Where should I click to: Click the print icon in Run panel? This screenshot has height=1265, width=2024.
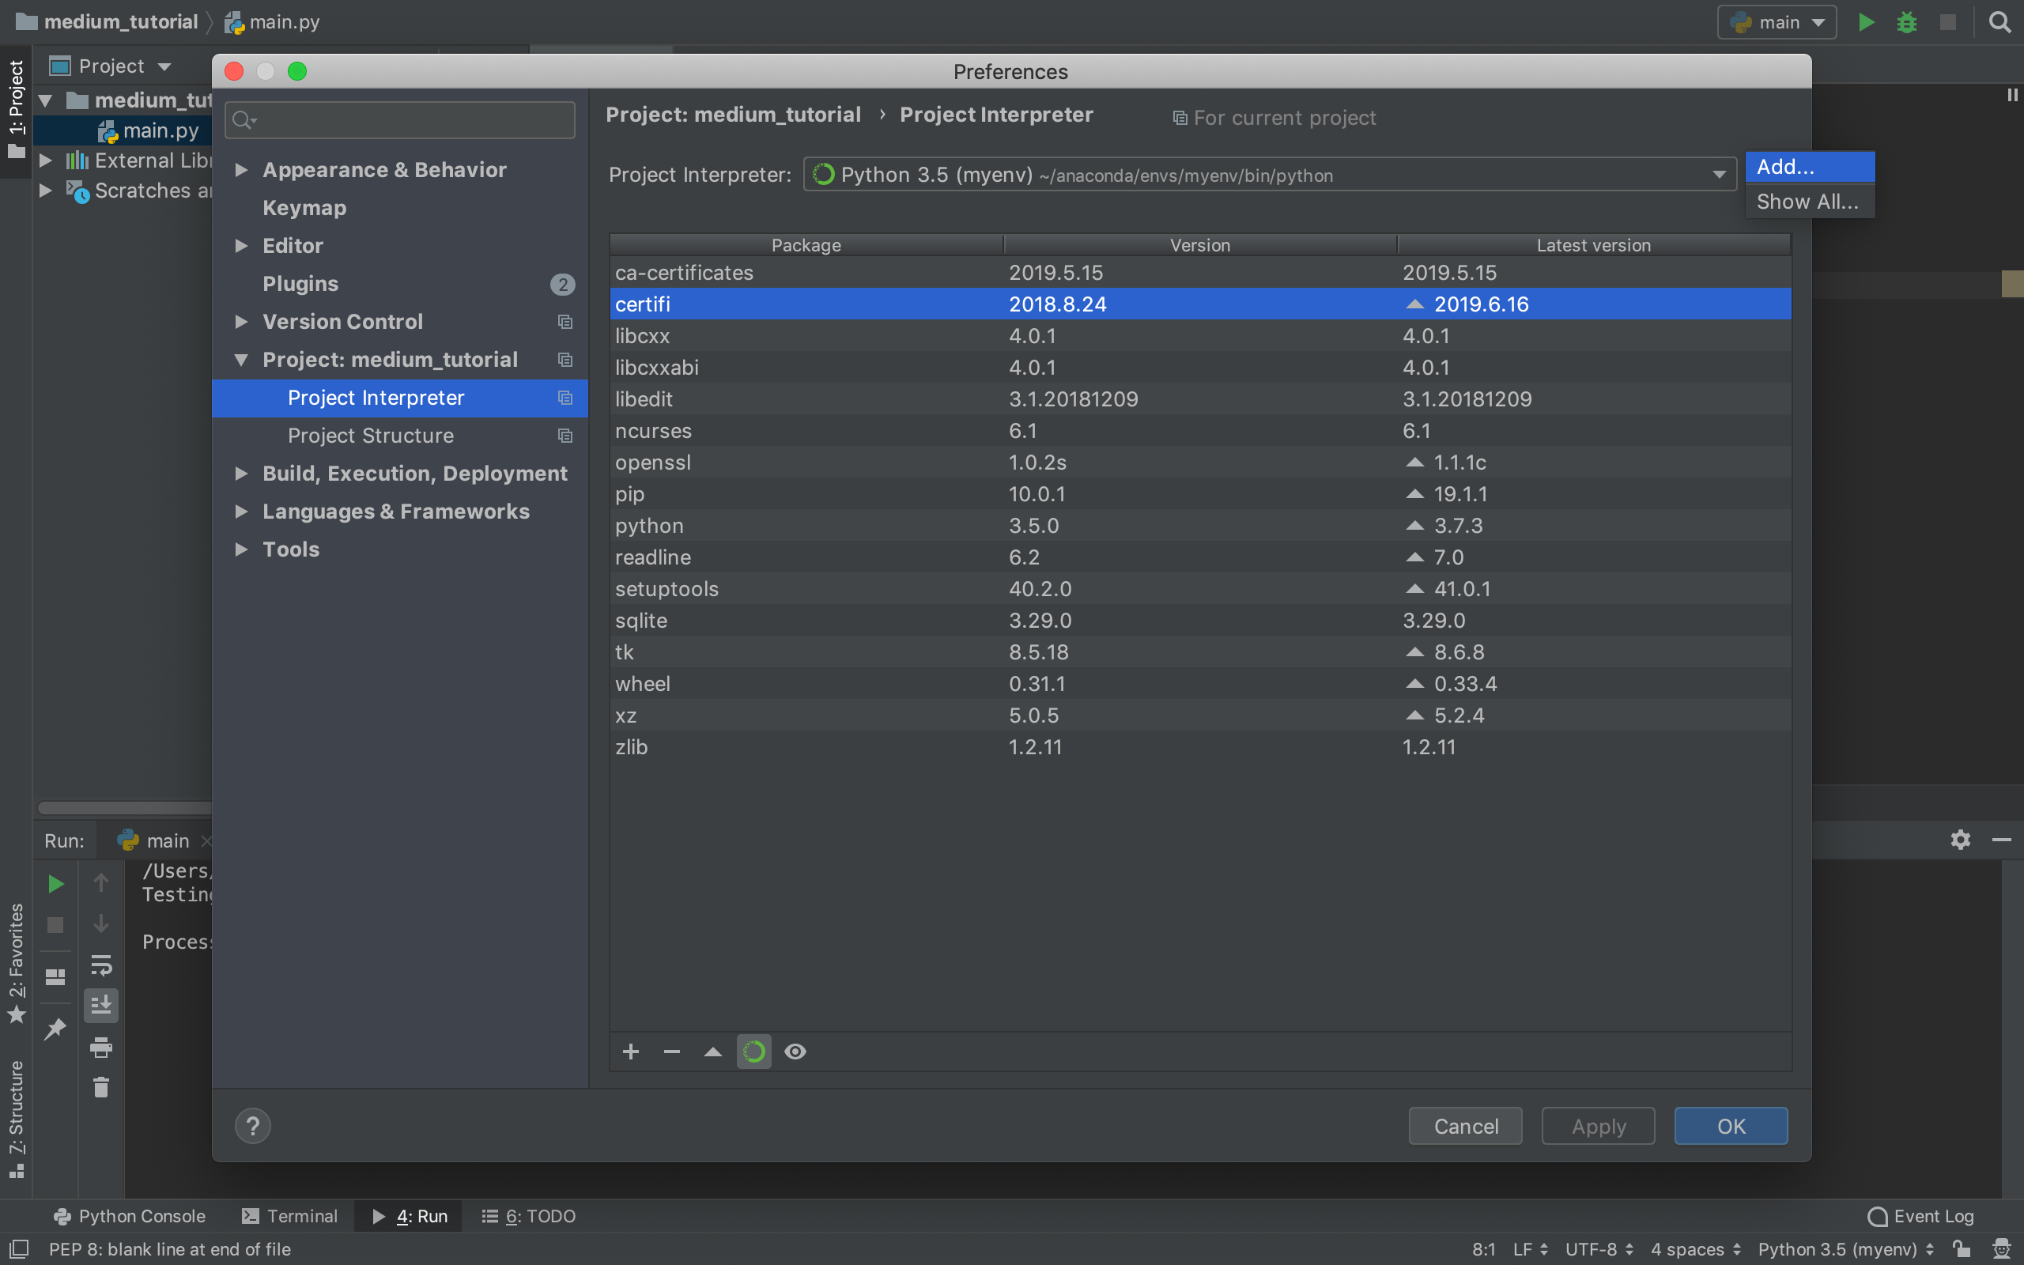pos(101,1047)
